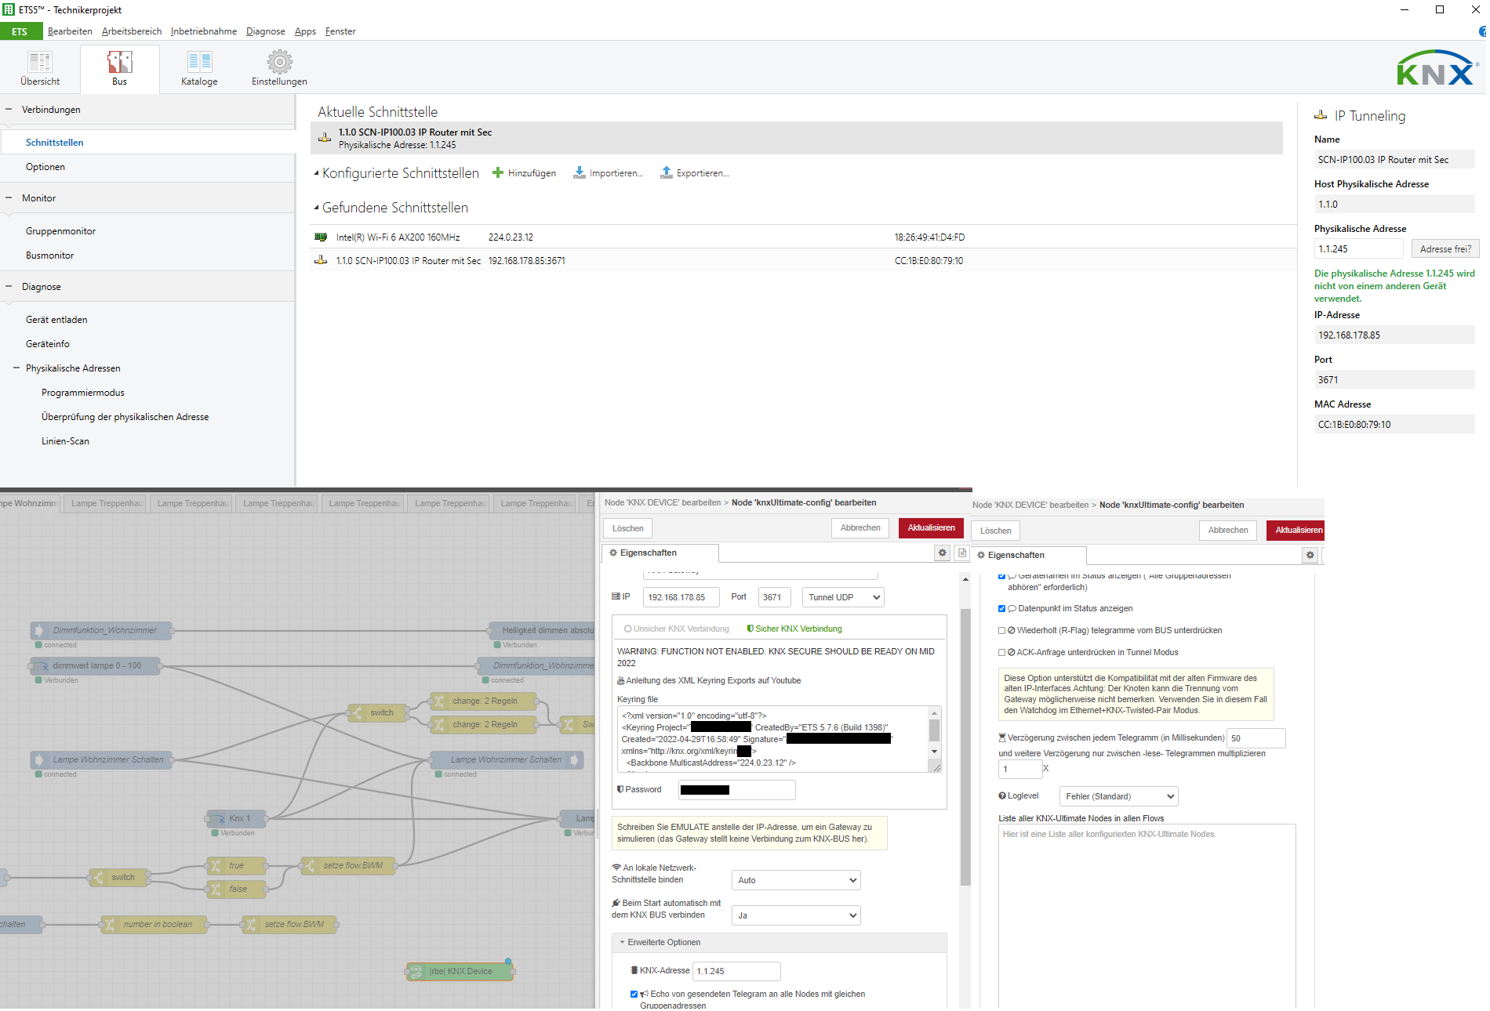The image size is (1490, 1011).
Task: Open the Fenster menu
Action: point(340,31)
